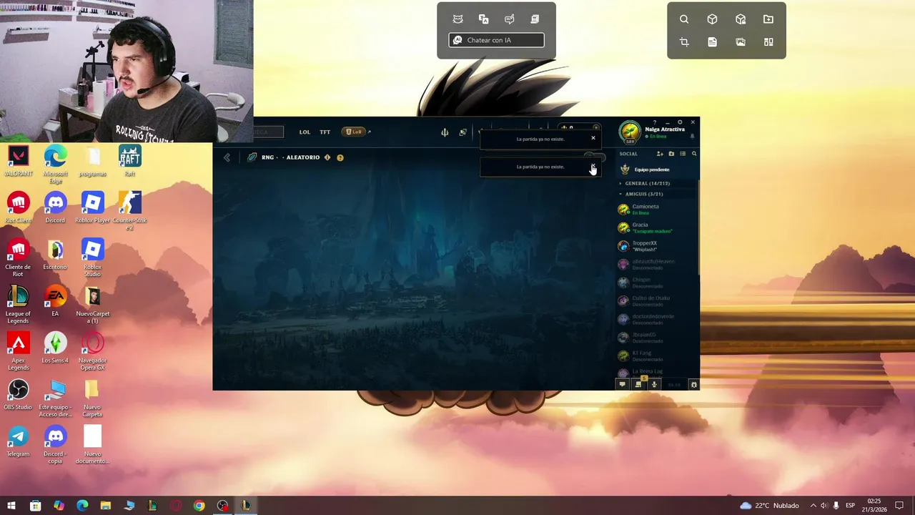Select offline friend KT Fang

[658, 355]
